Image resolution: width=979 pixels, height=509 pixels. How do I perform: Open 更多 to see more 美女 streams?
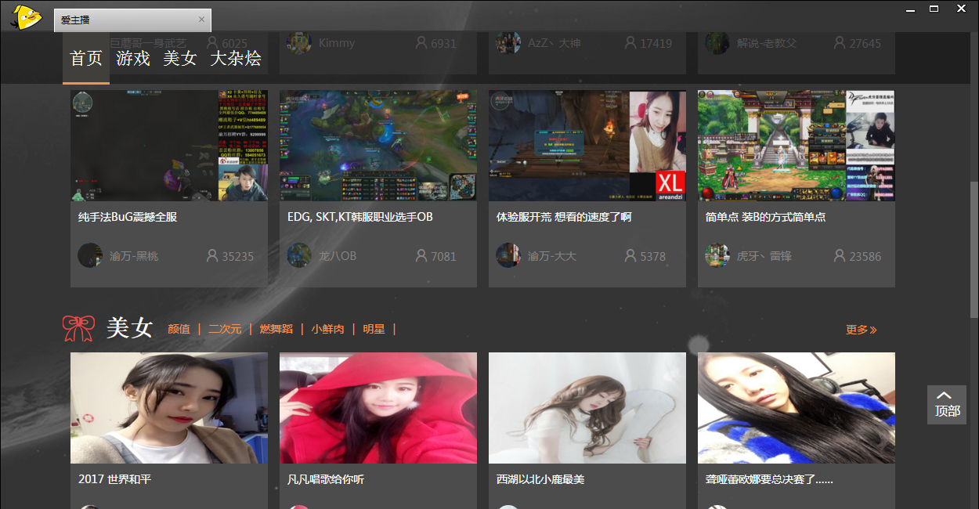point(860,330)
